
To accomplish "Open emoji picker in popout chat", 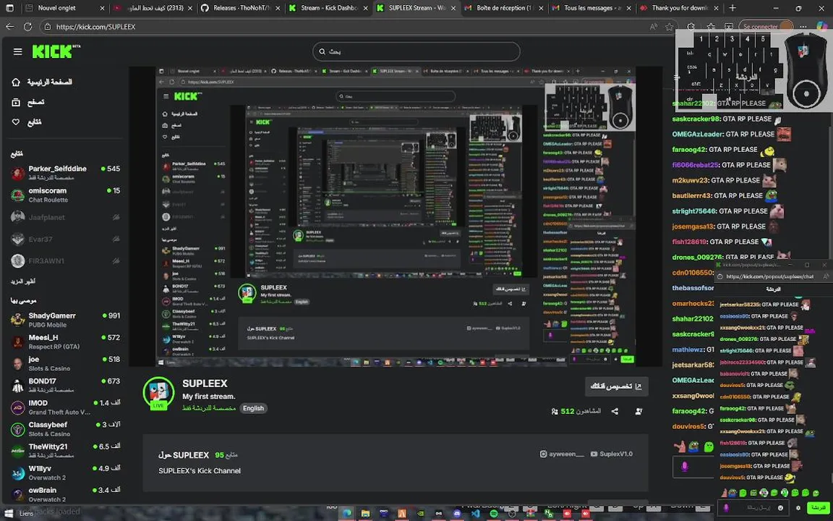I will (x=780, y=508).
